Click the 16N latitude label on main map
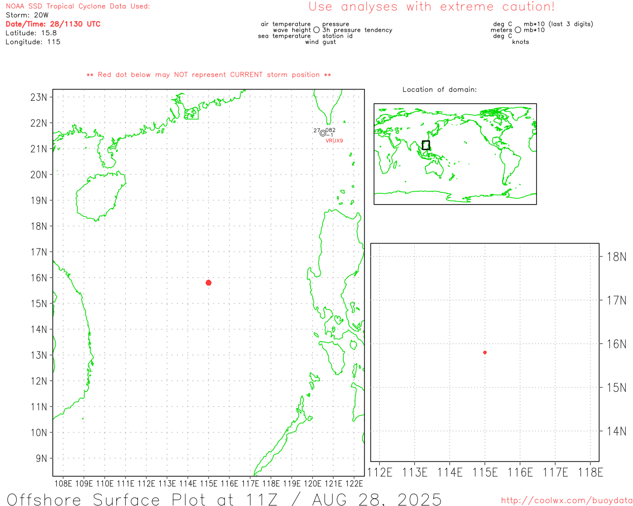This screenshot has width=633, height=506. (39, 278)
